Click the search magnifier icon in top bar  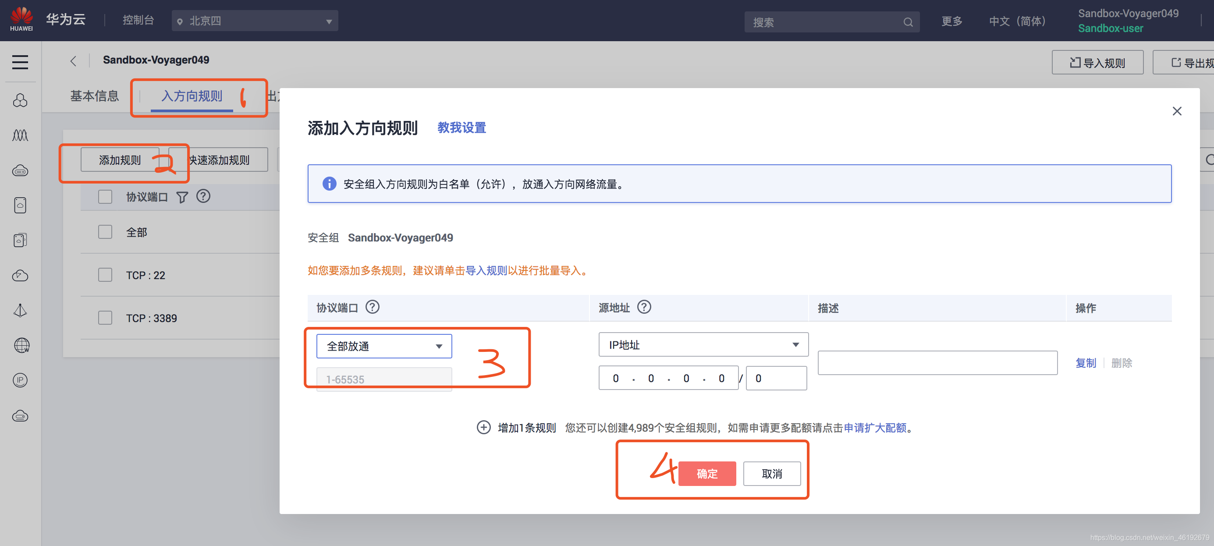[908, 22]
